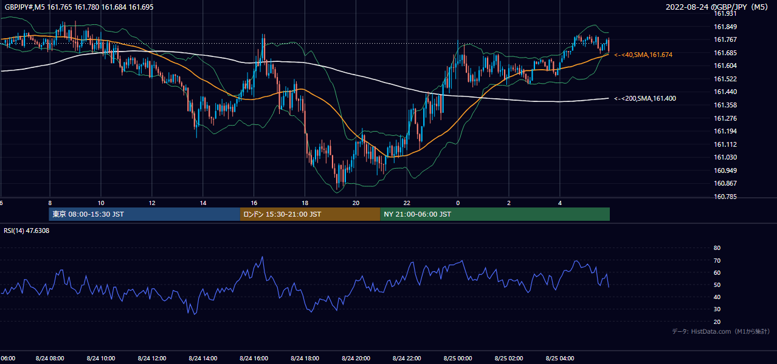Viewport: 777px width, 364px height.
Task: Click the Tokyo 08:00-15:30 JST session bar
Action: [x=145, y=214]
